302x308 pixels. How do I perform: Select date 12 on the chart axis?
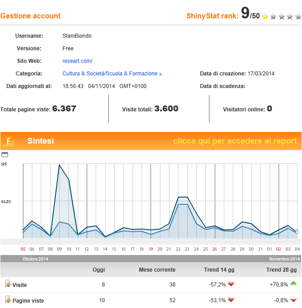[87, 249]
